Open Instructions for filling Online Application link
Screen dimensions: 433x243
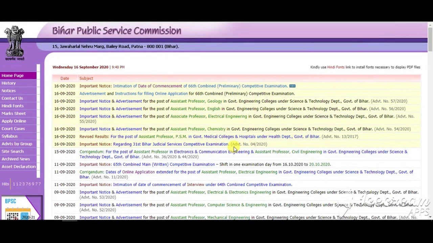151,93
